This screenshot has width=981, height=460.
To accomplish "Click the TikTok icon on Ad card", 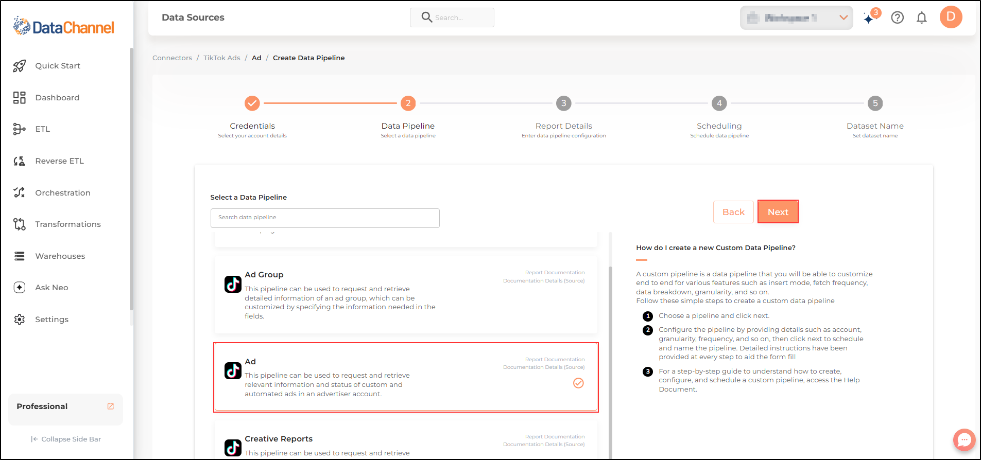I will coord(233,370).
